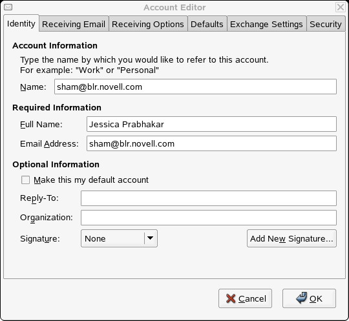Viewport: 349px width, 321px height.
Task: Open the Security tab
Action: pos(326,24)
